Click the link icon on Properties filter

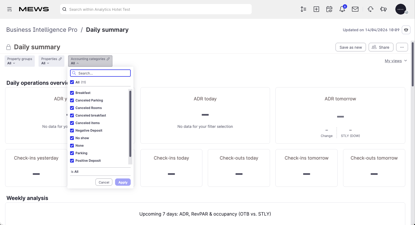pos(60,59)
